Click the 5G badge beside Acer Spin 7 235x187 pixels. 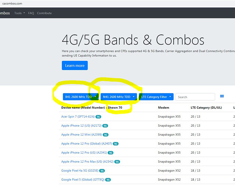pos(98,117)
